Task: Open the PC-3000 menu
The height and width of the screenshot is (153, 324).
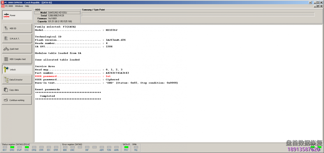Action: (9, 6)
